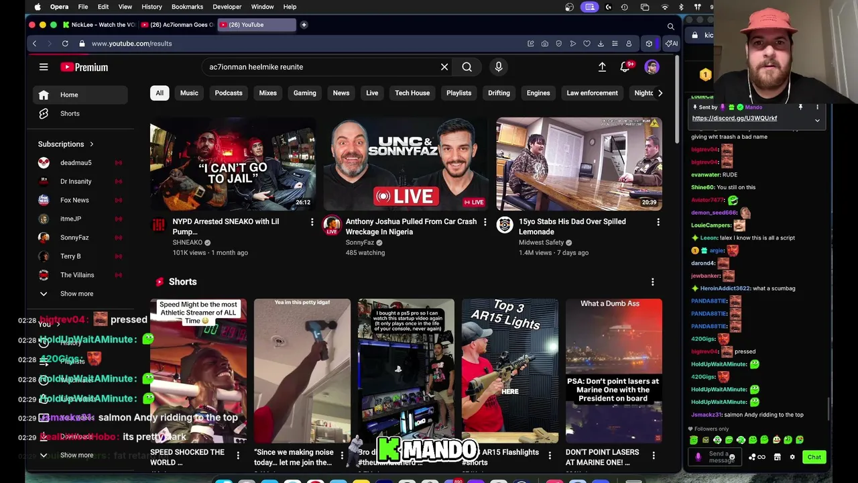Screen dimensions: 858x483
Task: Open the I CAN'T GO TO JAIL thumbnail
Action: [233, 164]
